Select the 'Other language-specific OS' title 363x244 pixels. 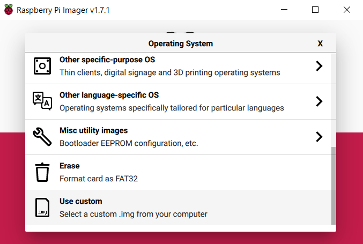[x=109, y=95]
